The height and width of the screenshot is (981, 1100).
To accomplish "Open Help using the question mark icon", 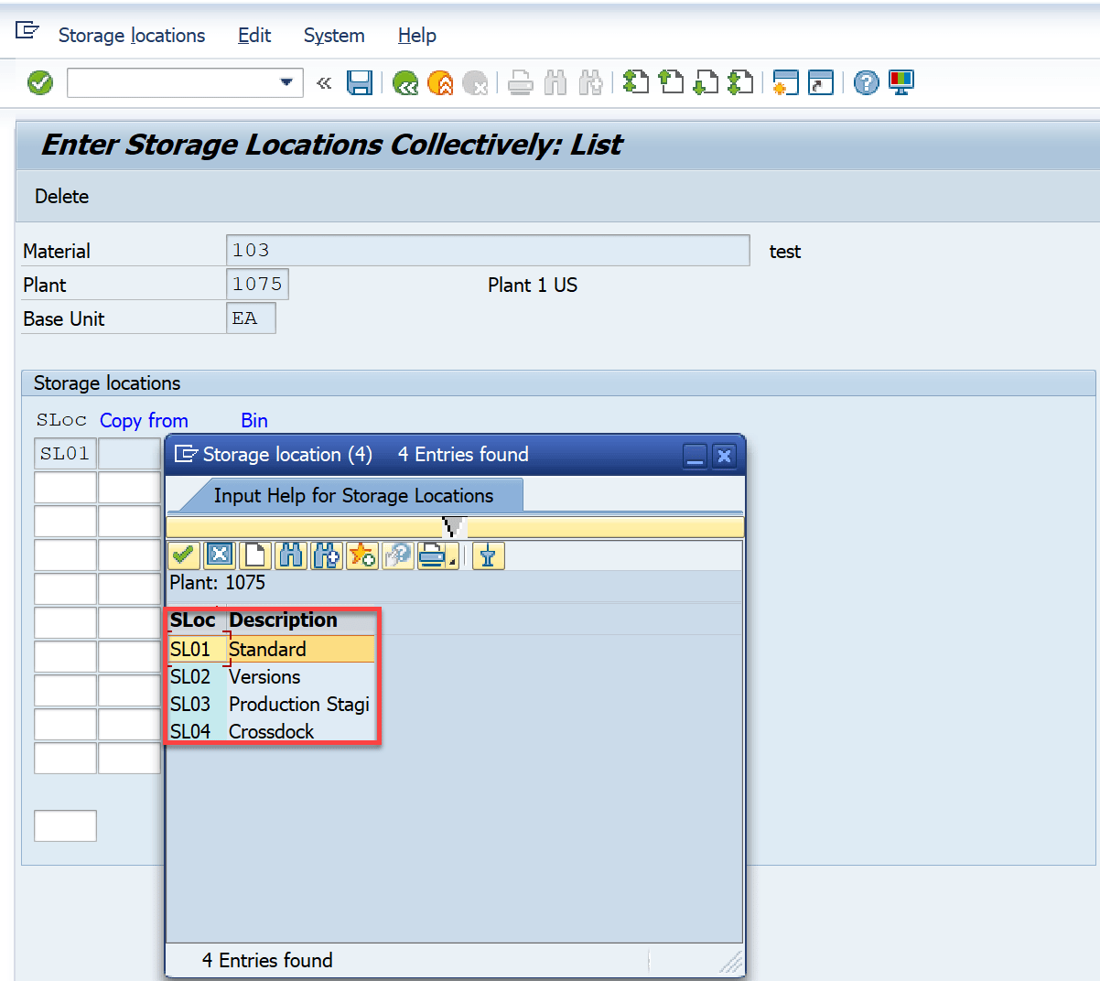I will [866, 82].
